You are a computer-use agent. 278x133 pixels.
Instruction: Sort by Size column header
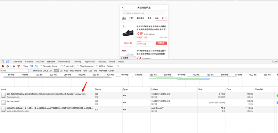click(x=212, y=90)
